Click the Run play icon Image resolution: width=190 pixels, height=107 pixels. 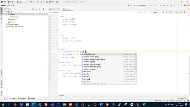point(151,5)
